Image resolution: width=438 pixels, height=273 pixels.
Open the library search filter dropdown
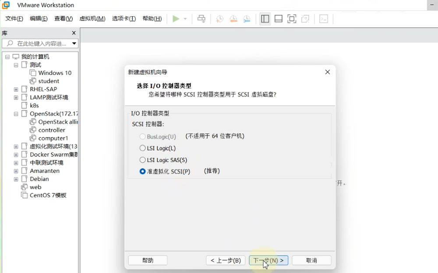point(74,43)
